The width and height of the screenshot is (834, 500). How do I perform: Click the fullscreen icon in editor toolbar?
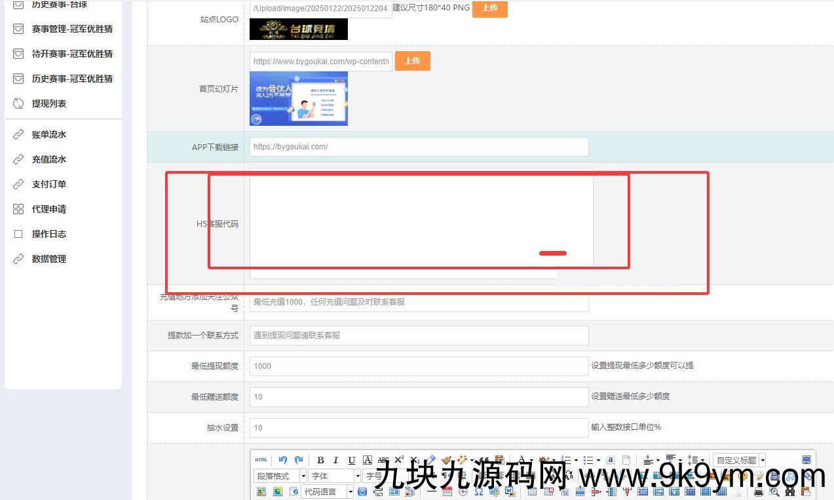pos(806,460)
